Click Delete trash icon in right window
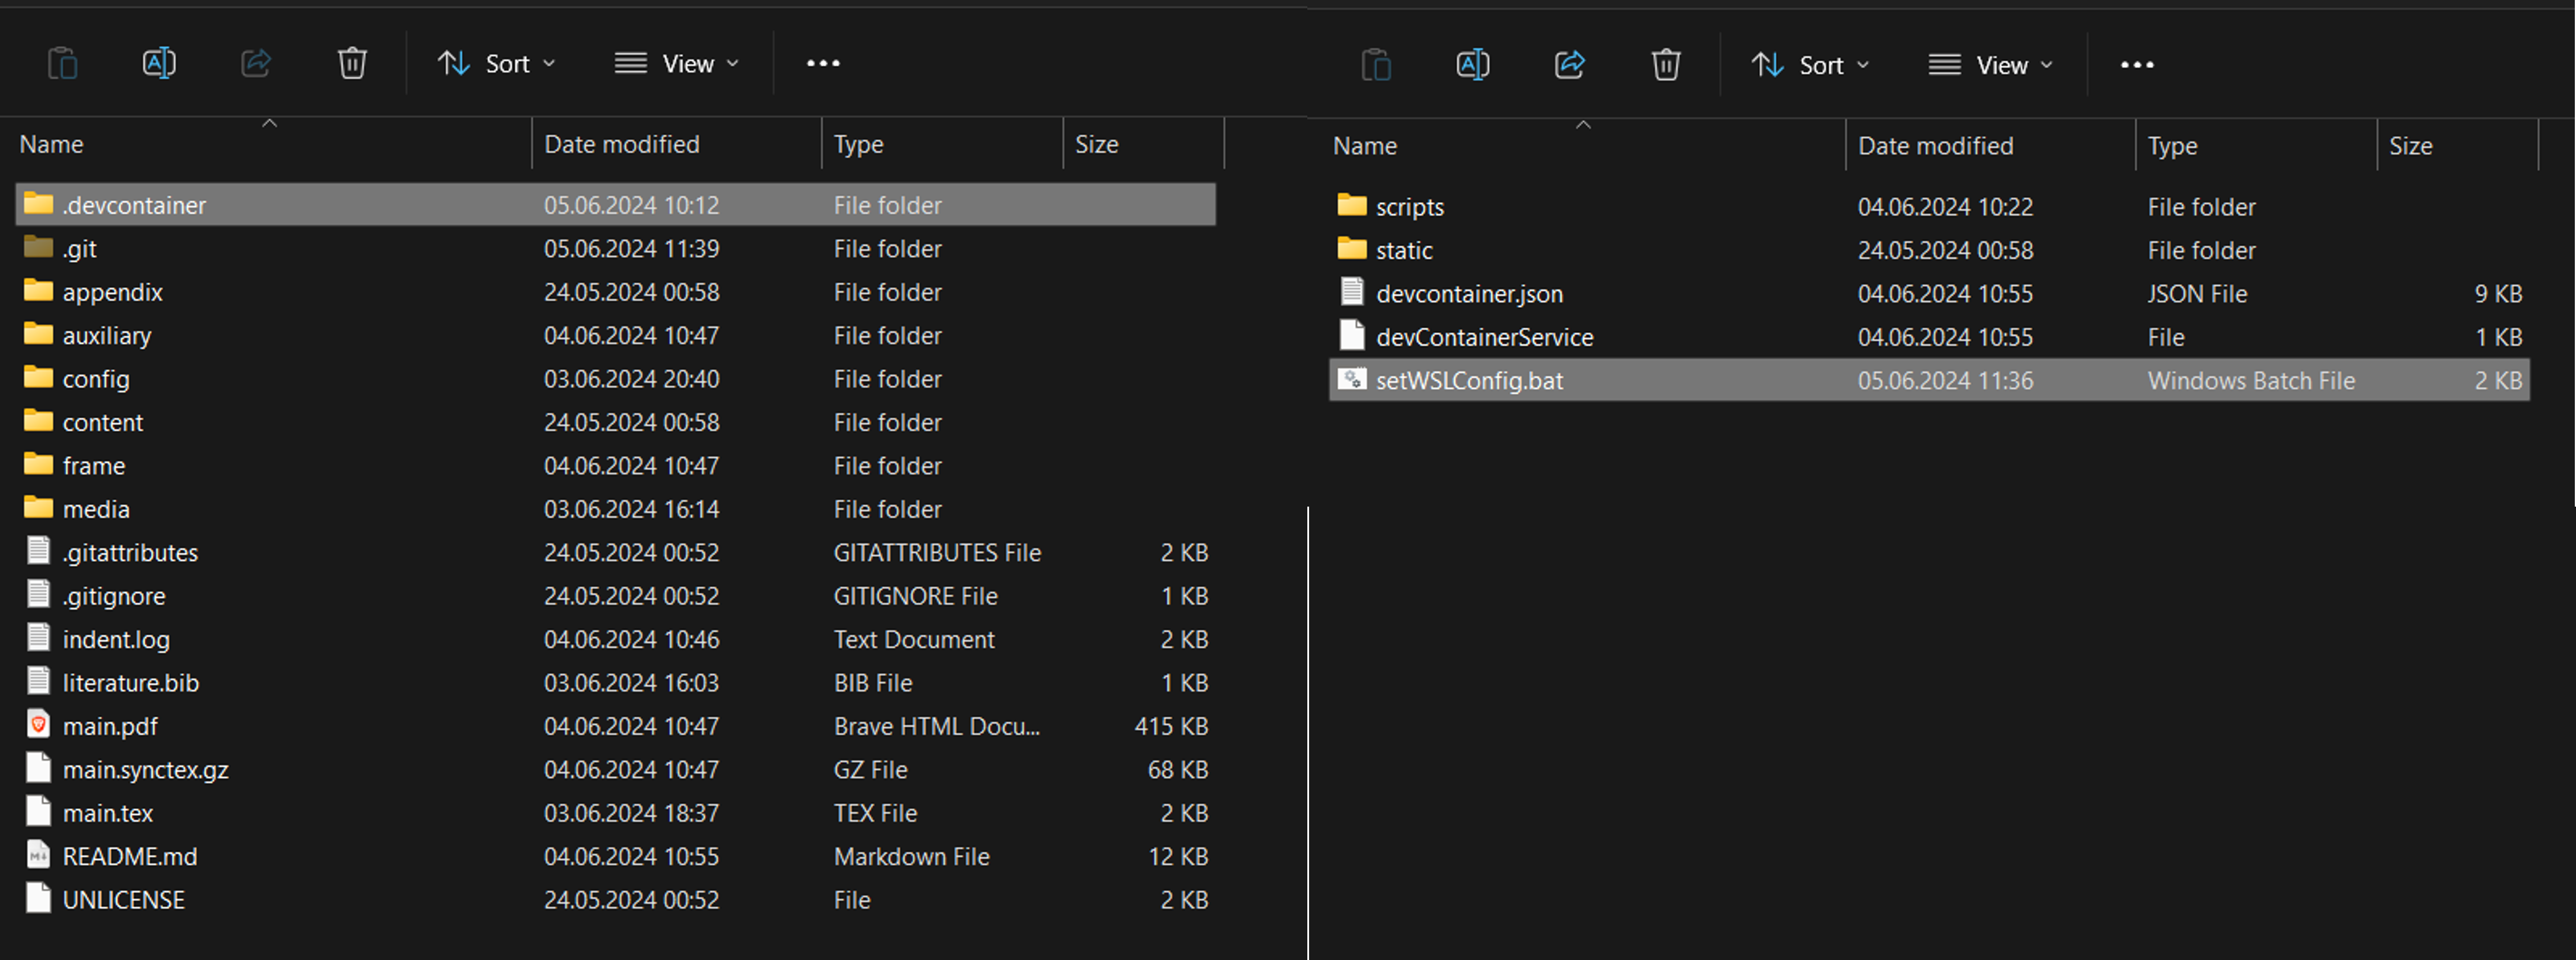2576x960 pixels. click(1665, 66)
